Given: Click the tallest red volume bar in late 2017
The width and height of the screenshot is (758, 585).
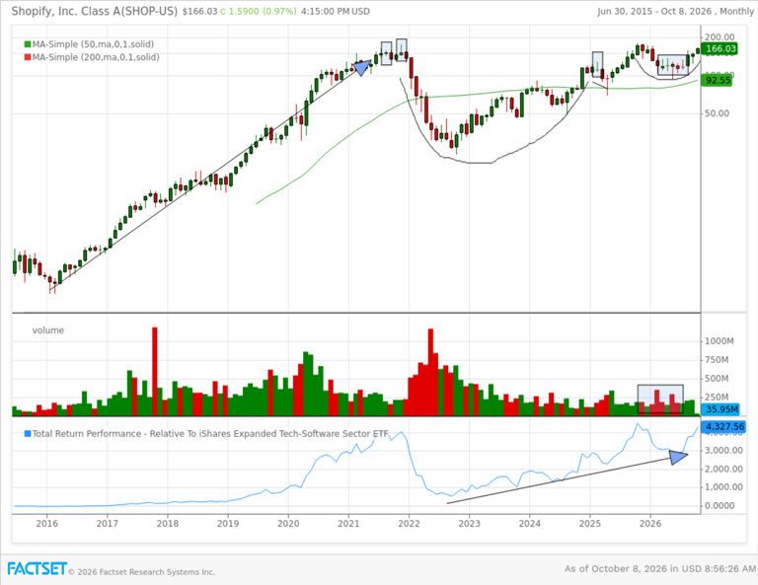Looking at the screenshot, I should pos(155,372).
